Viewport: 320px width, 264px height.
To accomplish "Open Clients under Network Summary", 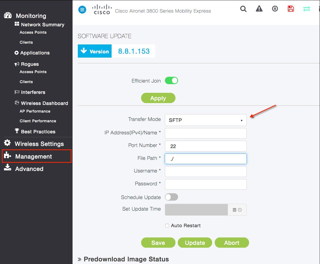I will click(26, 42).
